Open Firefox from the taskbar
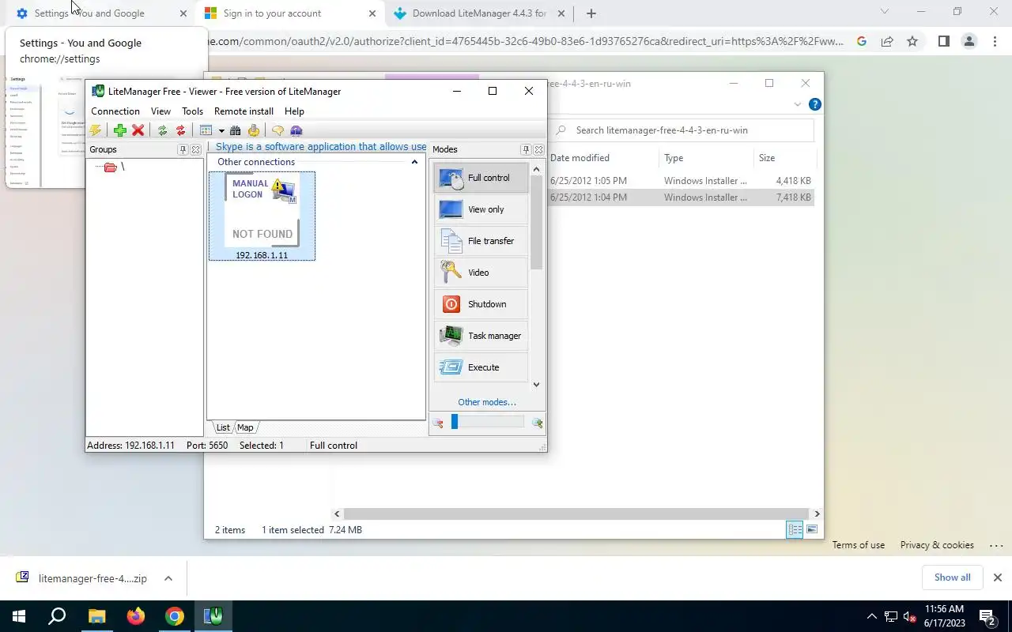 click(x=135, y=616)
